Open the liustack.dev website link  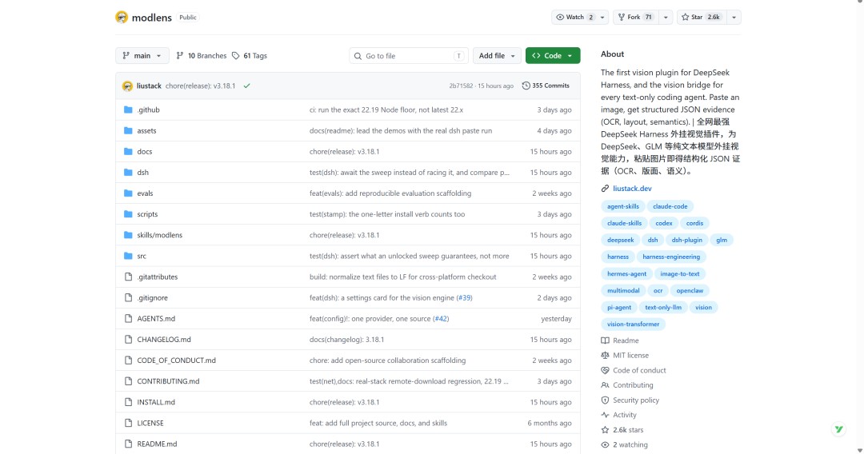click(x=632, y=188)
